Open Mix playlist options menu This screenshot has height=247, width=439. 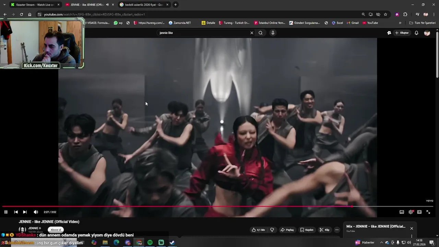coord(412,236)
